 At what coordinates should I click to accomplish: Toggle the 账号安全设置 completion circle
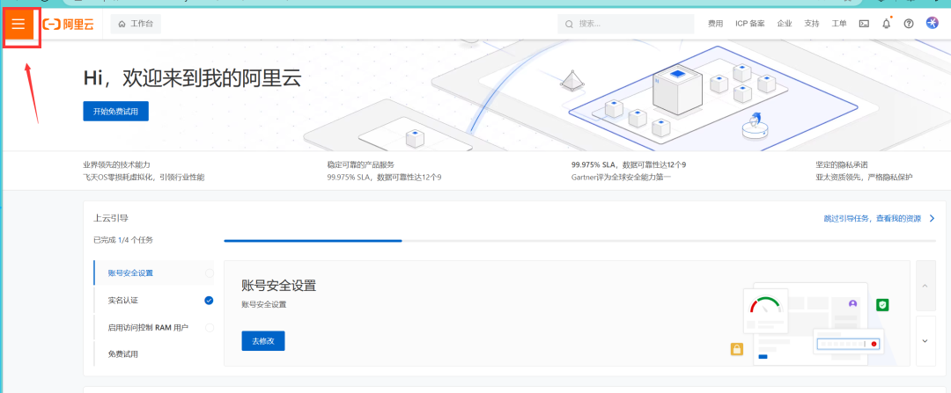pos(210,273)
